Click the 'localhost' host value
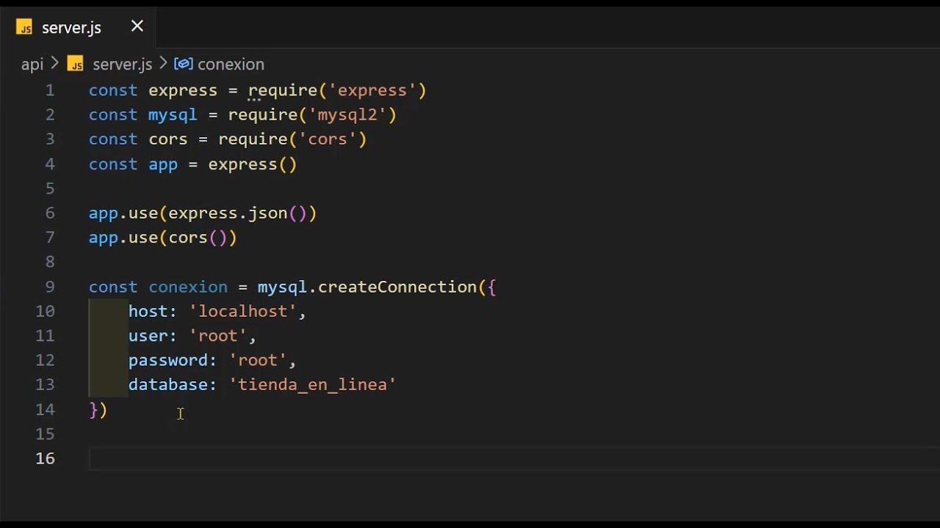940x528 pixels. (242, 311)
